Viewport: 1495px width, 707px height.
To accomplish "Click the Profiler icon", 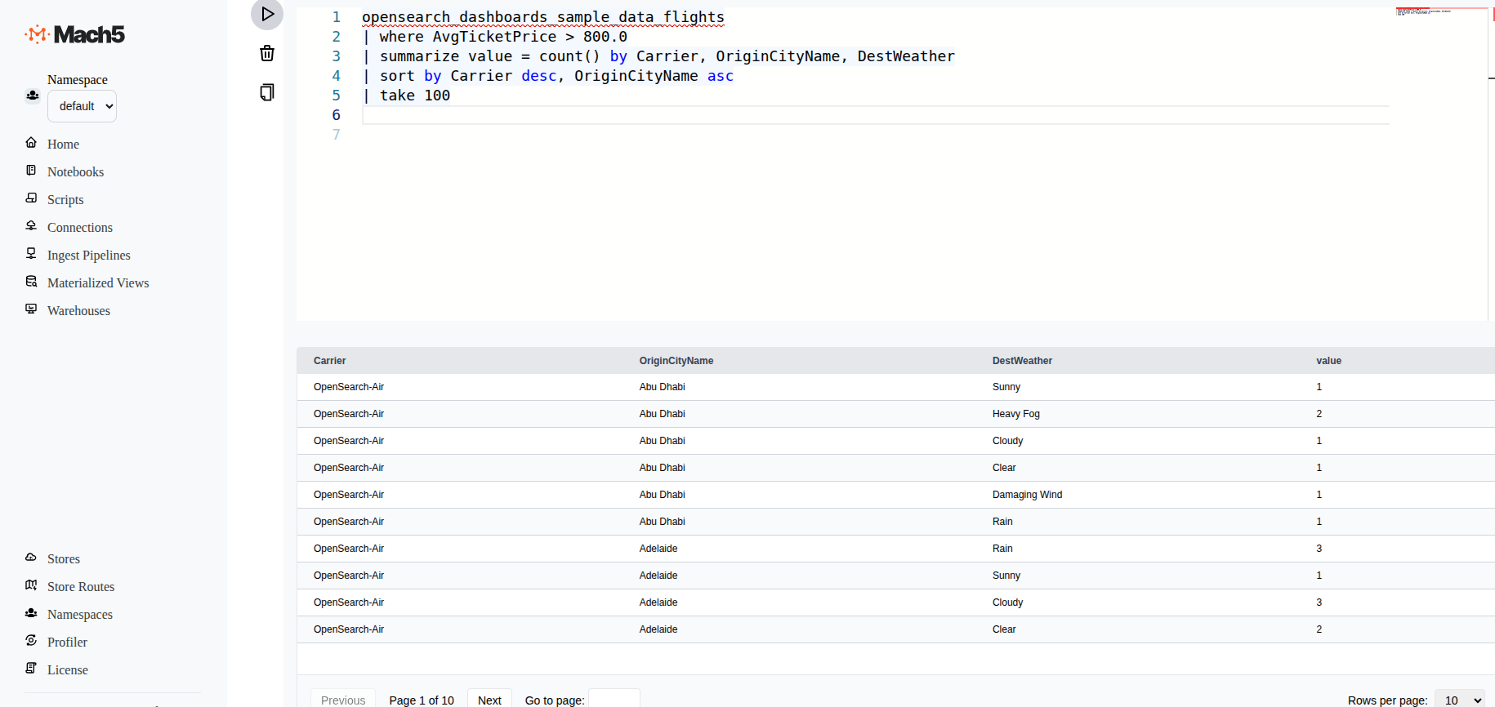I will coord(31,641).
